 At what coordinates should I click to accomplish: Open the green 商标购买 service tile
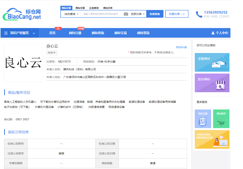(221, 119)
